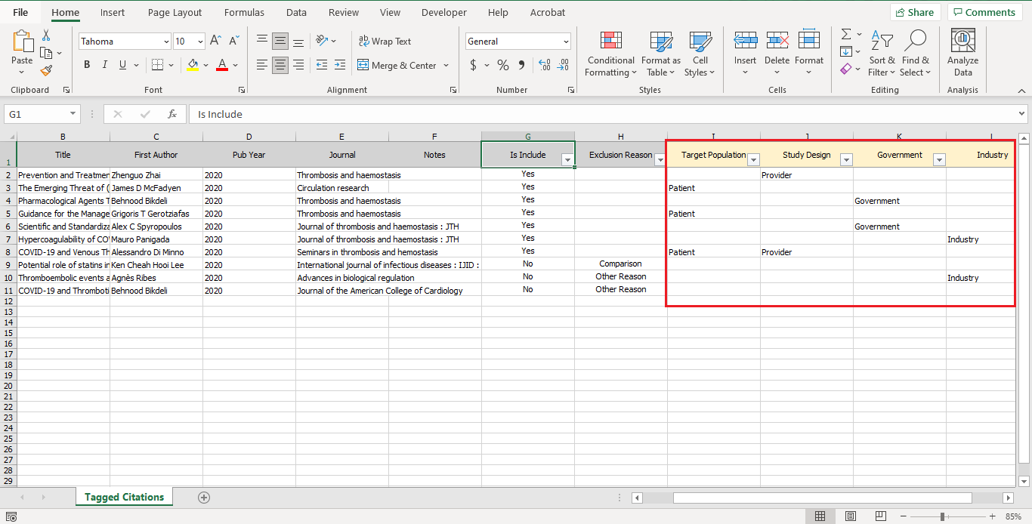Click the Comments button
This screenshot has width=1032, height=524.
point(984,12)
